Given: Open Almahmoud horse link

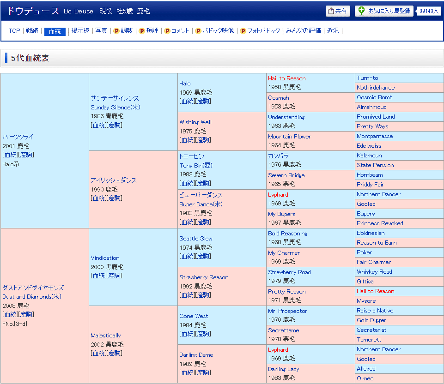Looking at the screenshot, I should tap(371, 107).
